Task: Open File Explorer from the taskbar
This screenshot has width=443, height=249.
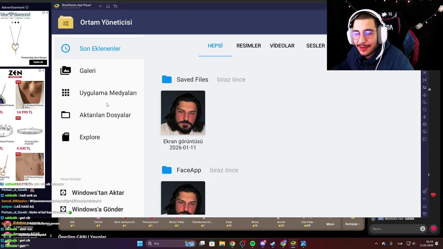Action: point(222,243)
